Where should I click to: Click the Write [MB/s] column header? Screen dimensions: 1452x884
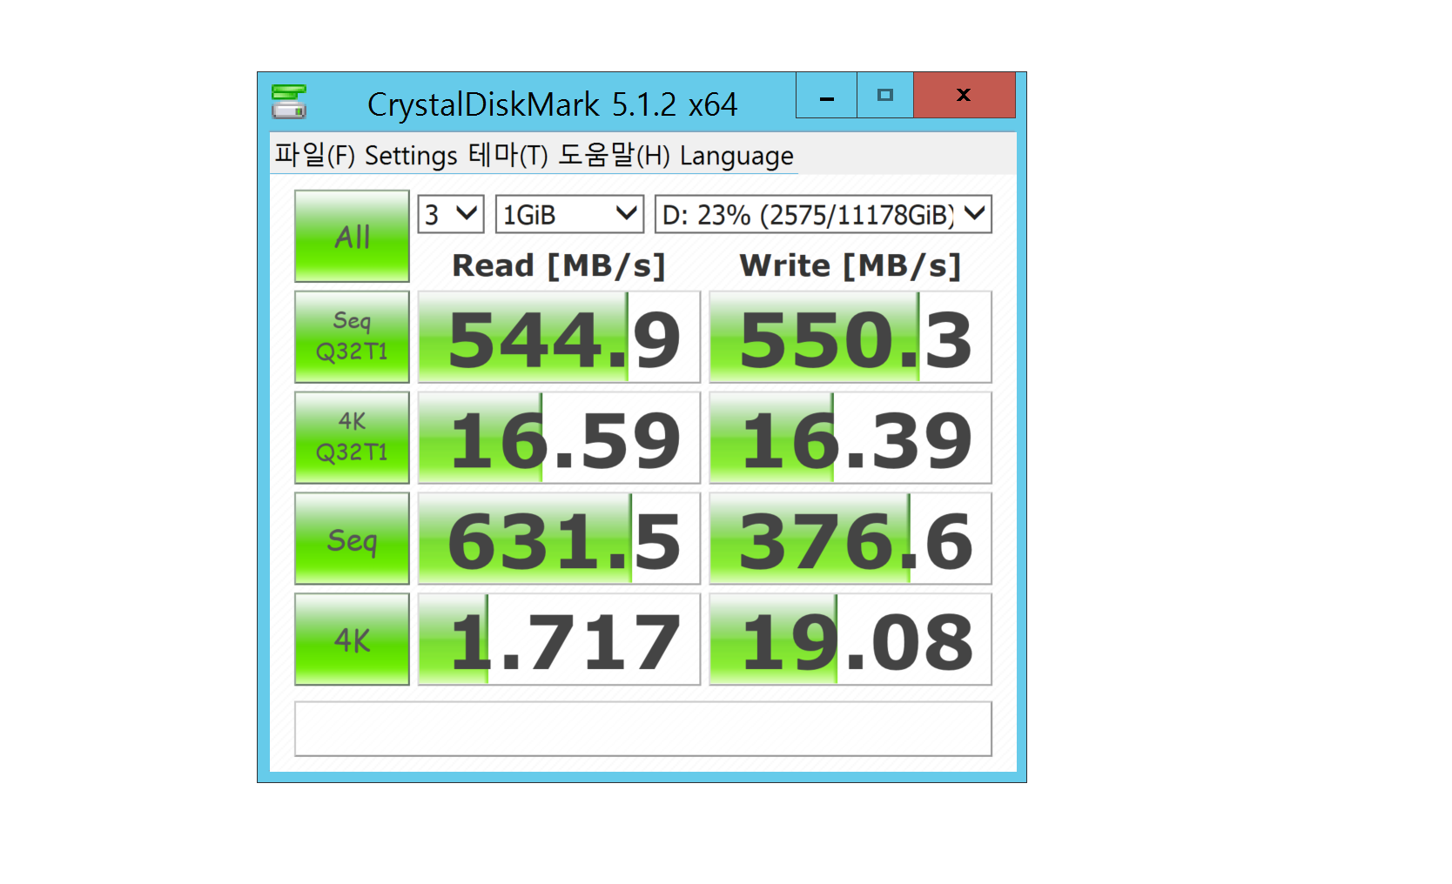pyautogui.click(x=850, y=265)
